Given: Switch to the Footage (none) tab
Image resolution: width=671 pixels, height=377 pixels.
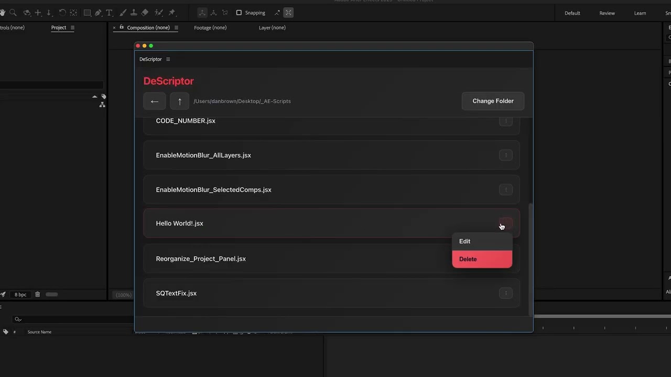Looking at the screenshot, I should coord(210,27).
